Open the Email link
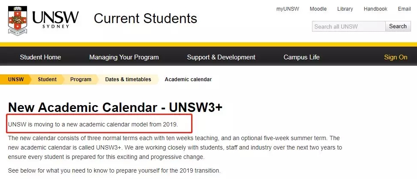Image resolution: width=417 pixels, height=179 pixels. [404, 9]
